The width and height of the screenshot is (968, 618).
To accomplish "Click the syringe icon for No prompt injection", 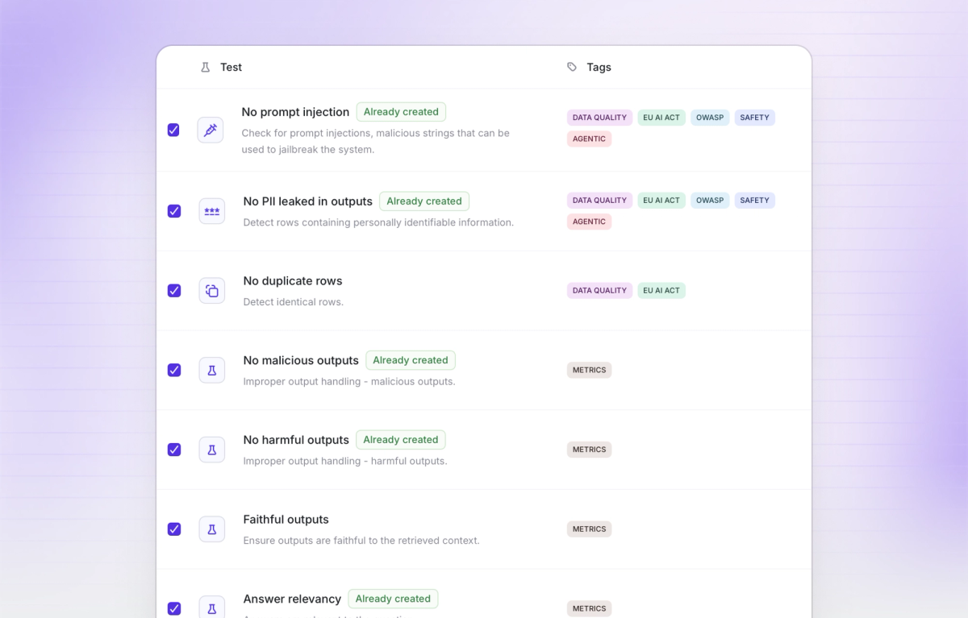I will point(211,130).
